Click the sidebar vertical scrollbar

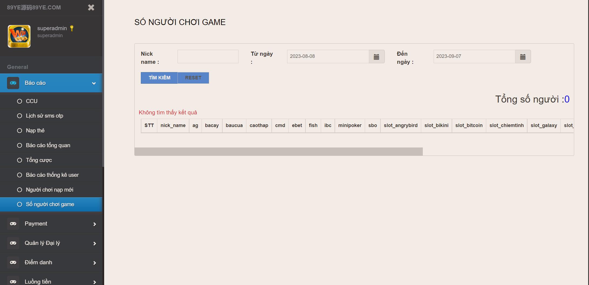point(103,83)
